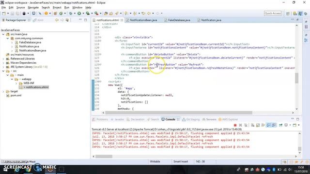Close the Console view tab
This screenshot has height=174, width=310.
(178, 119)
